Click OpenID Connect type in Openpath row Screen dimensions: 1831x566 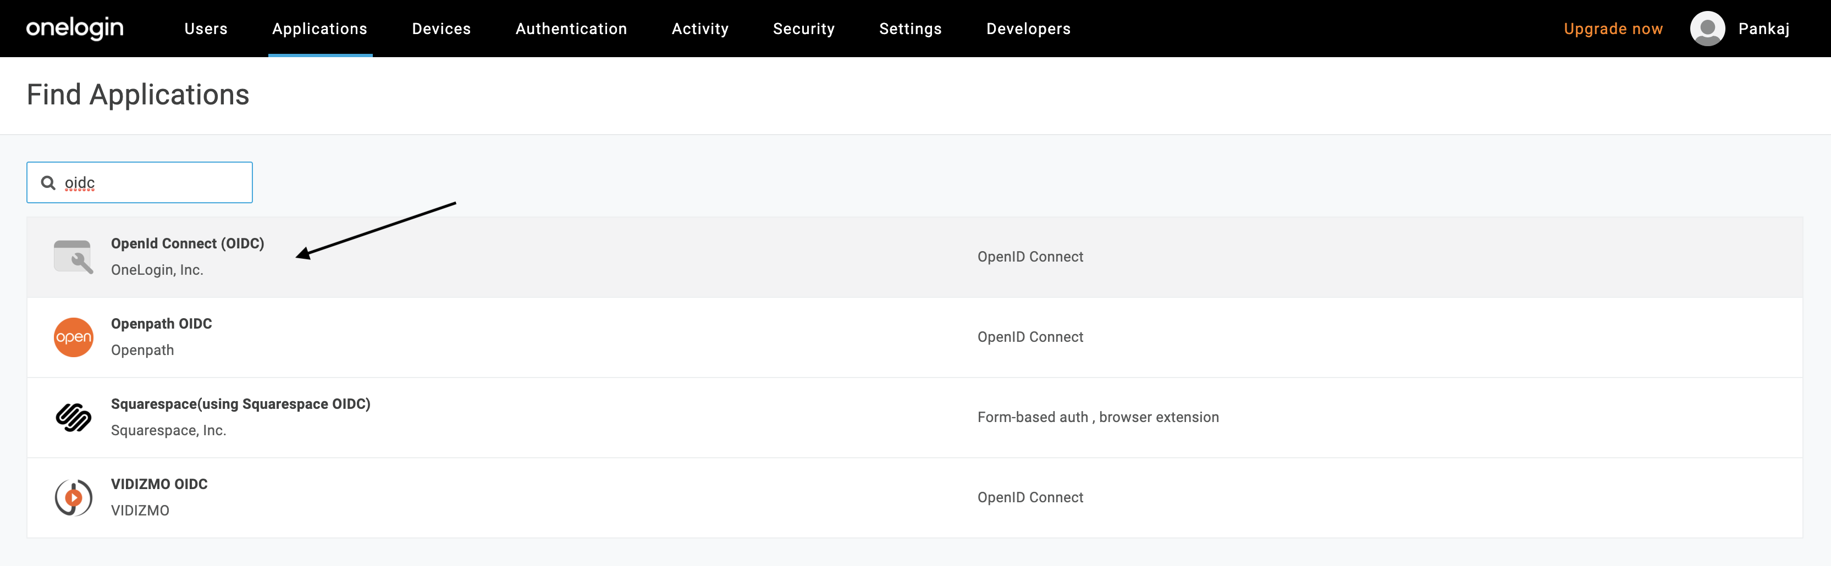coord(1030,337)
